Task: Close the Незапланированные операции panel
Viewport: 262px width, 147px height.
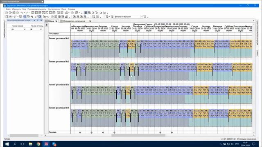Action: coord(41,20)
